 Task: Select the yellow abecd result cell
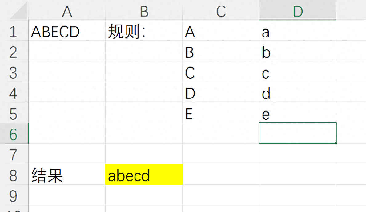144,175
